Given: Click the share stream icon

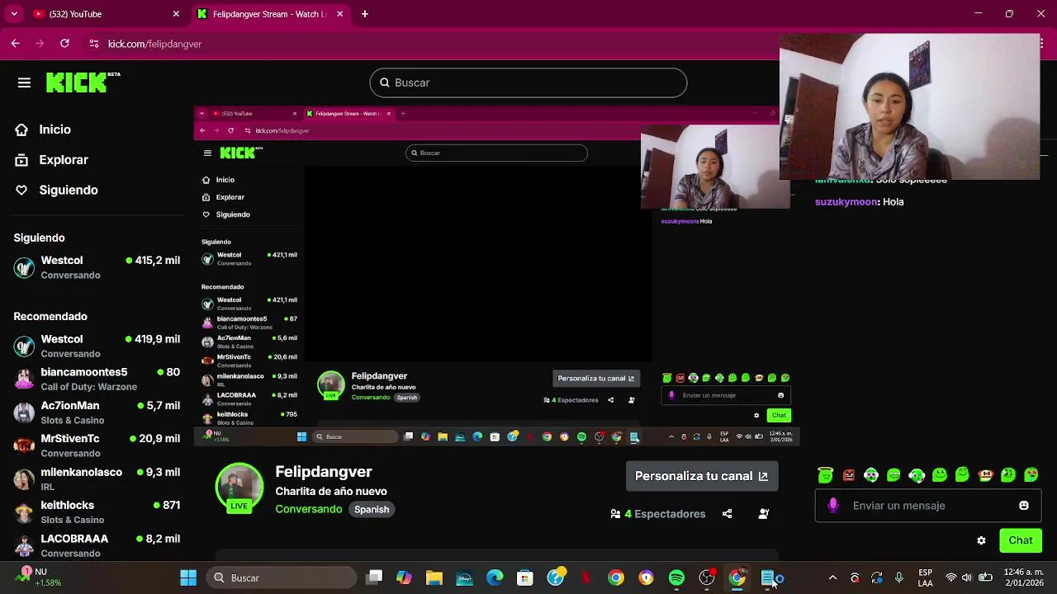Looking at the screenshot, I should (727, 514).
